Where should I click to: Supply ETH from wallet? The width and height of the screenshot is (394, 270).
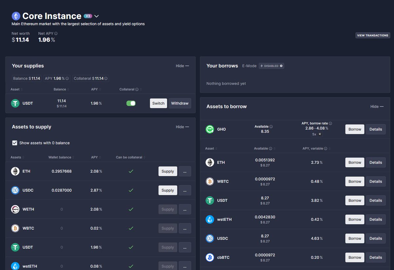click(167, 171)
